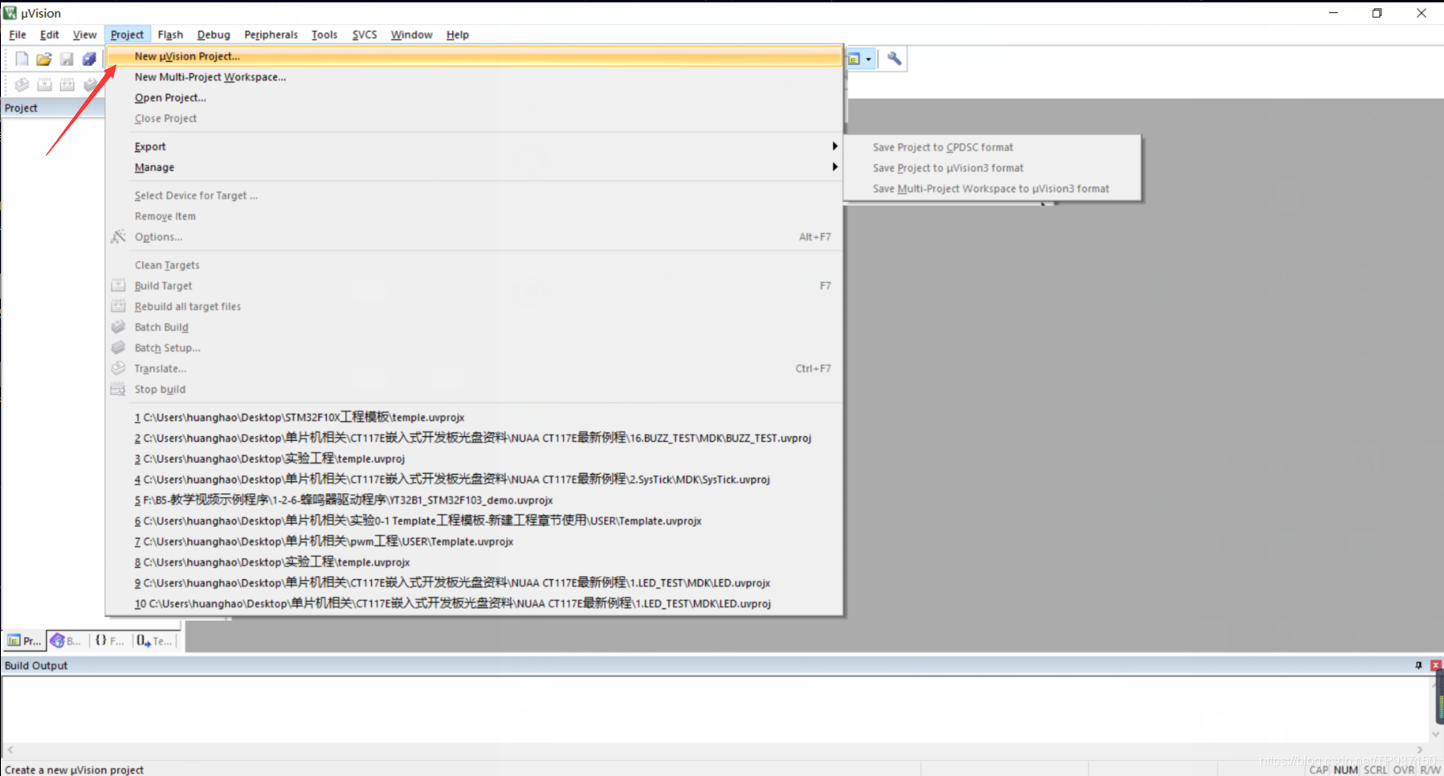The width and height of the screenshot is (1444, 776).
Task: Open recent project 4 SysTick.uvproj
Action: (x=474, y=480)
